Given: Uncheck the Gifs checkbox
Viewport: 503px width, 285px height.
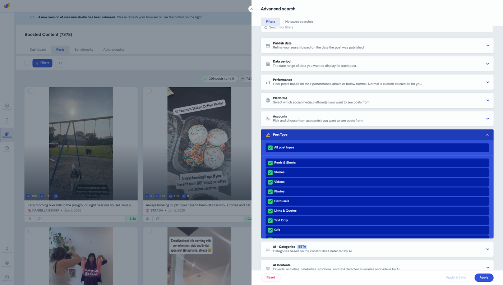Looking at the screenshot, I should click(270, 230).
